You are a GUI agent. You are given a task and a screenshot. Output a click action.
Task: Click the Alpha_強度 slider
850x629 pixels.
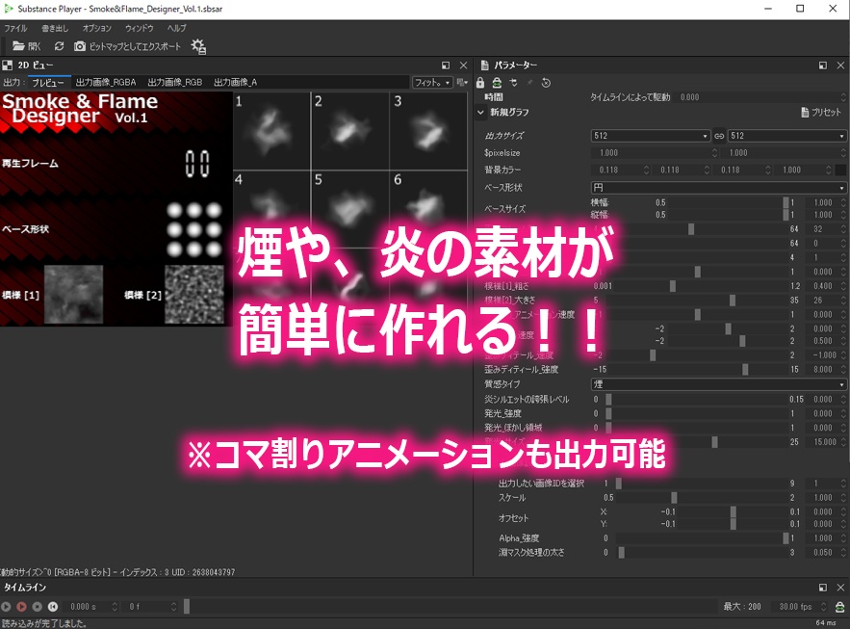point(703,537)
